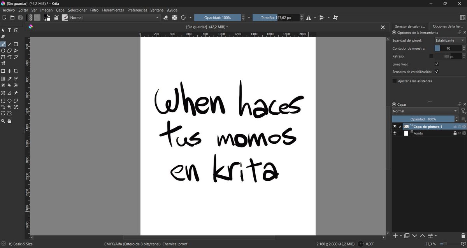Screen dimensions: 467x248
Task: Select the Freehand Brush tool
Action: (3, 44)
